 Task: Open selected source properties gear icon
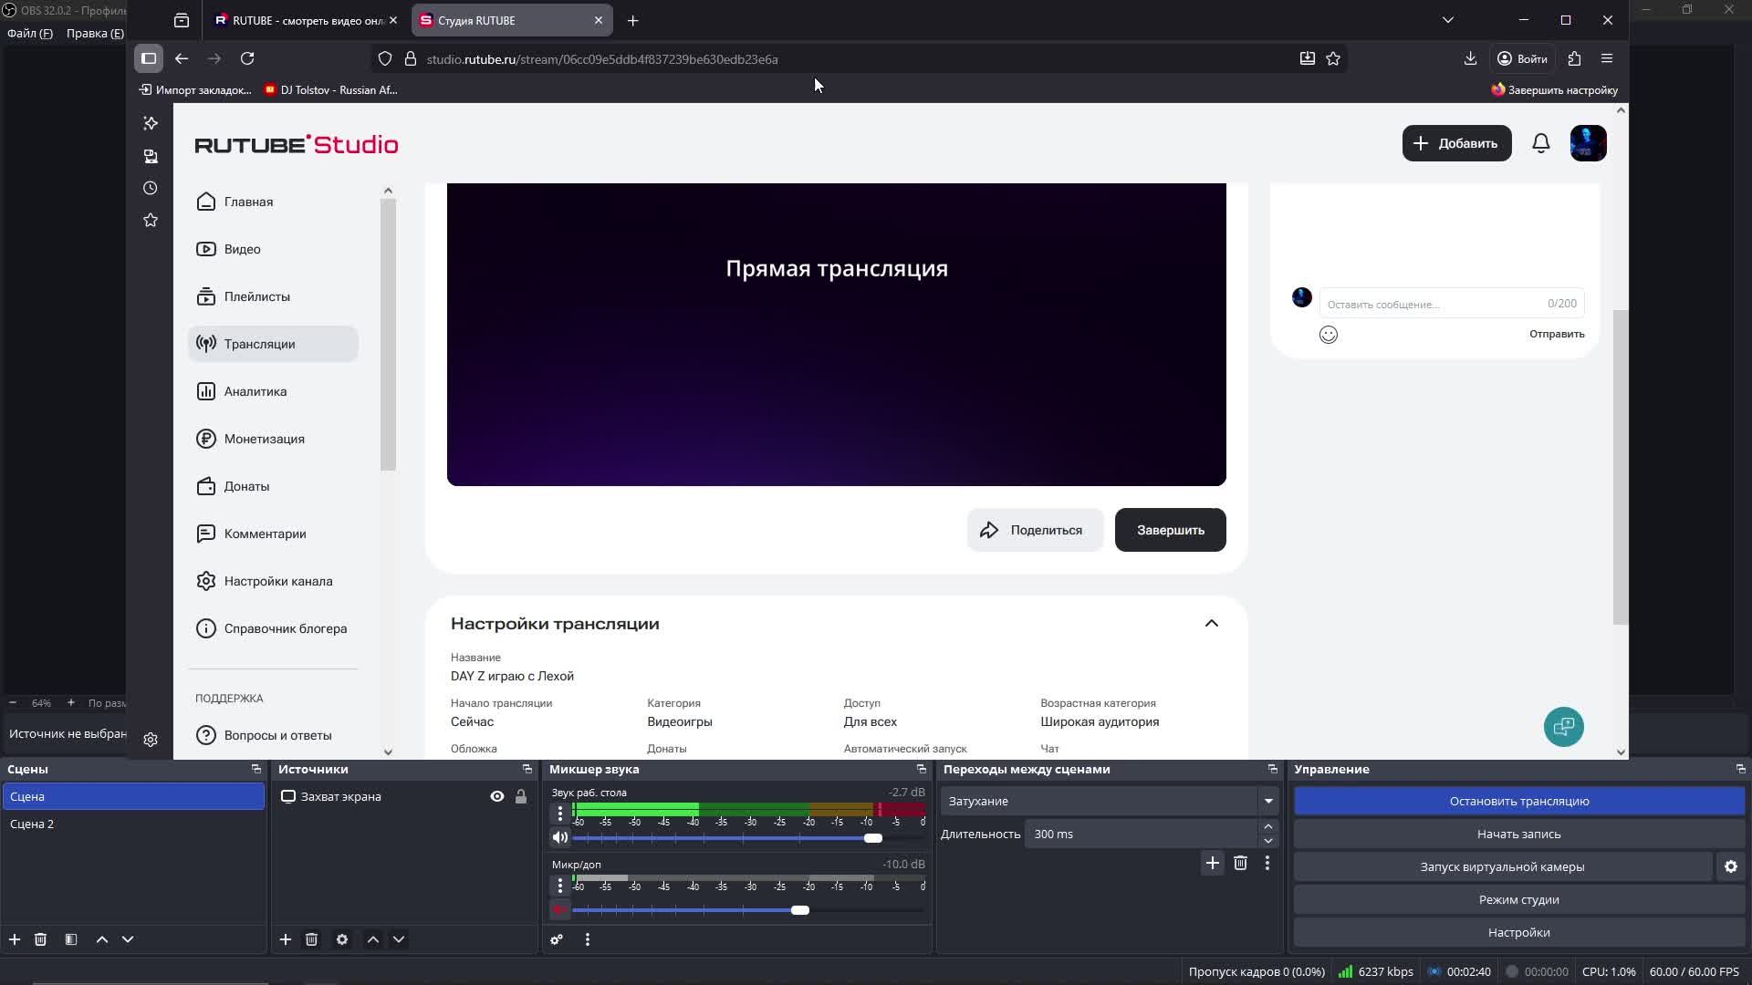[x=342, y=939]
